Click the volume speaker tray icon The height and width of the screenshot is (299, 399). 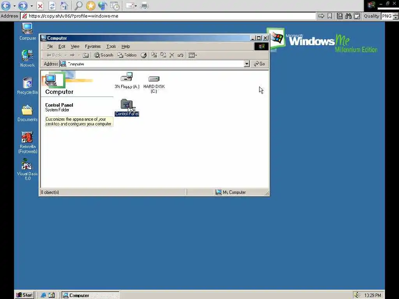point(357,295)
